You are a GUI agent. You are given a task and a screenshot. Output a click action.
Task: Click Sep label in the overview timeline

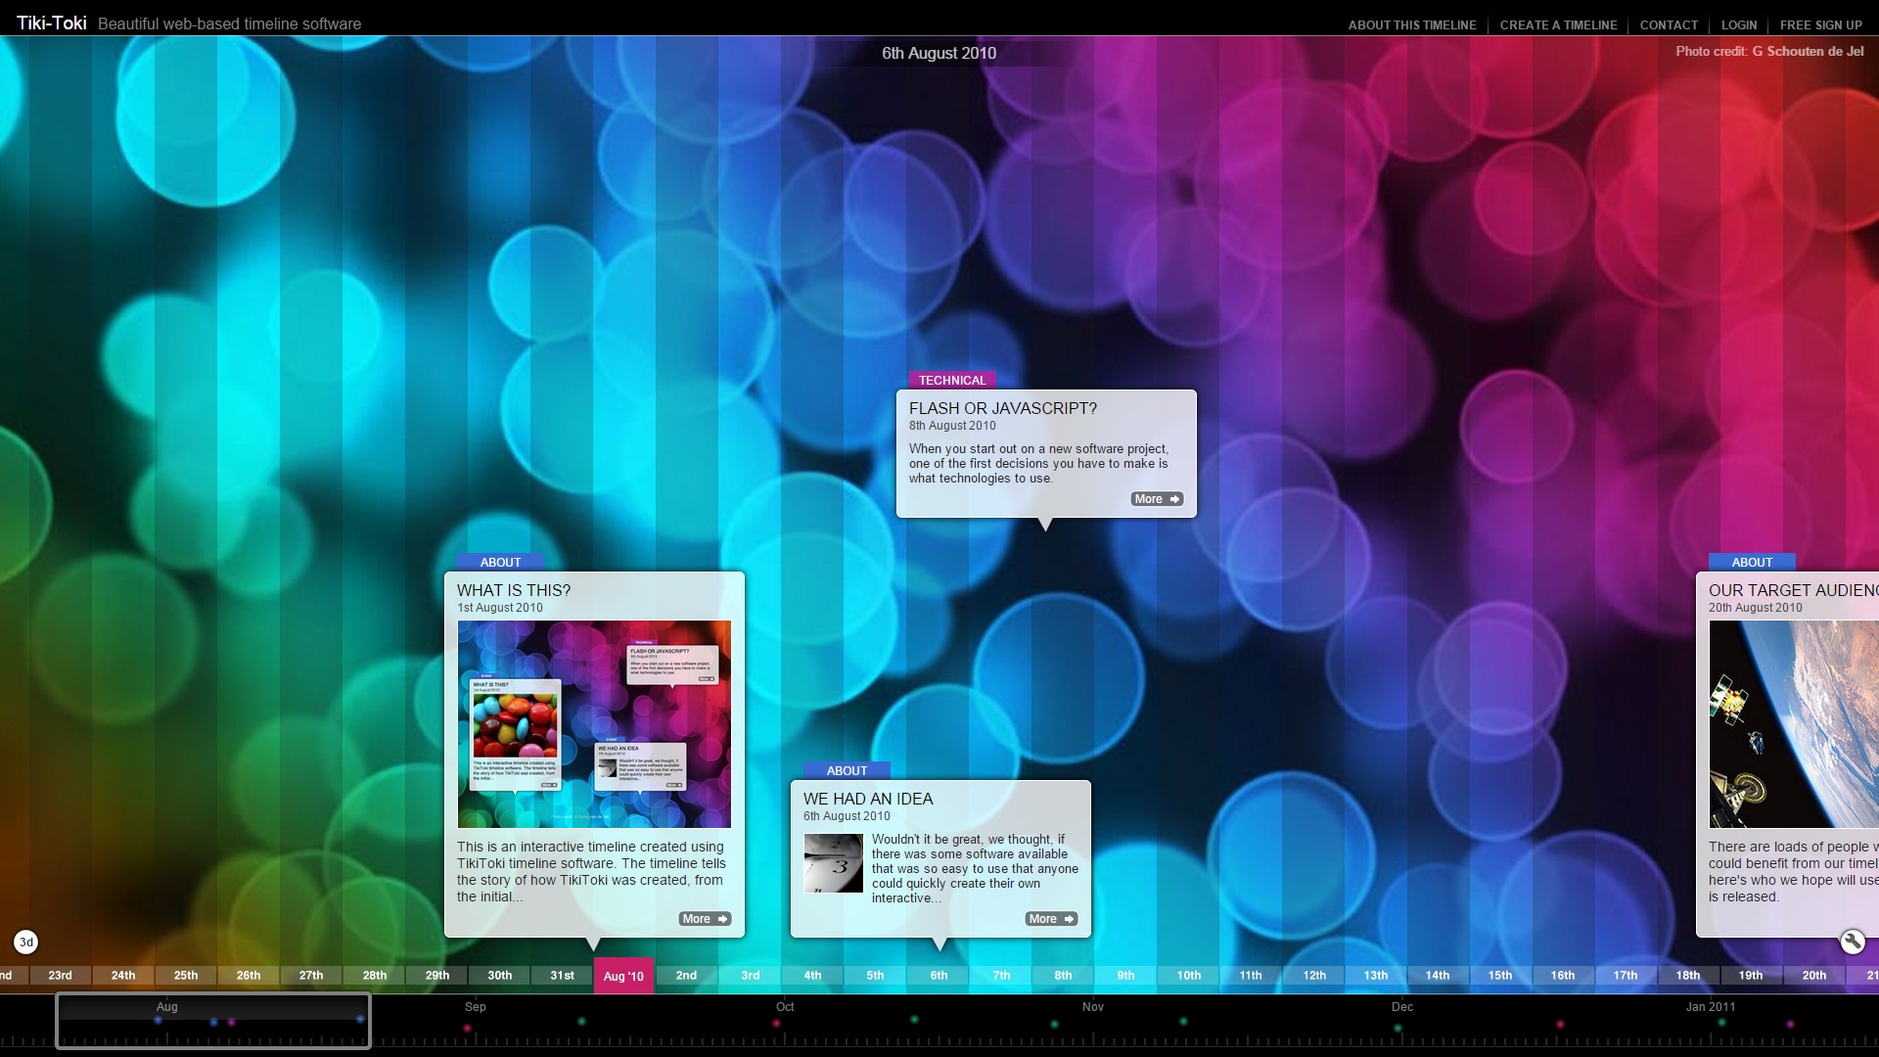(x=476, y=1006)
